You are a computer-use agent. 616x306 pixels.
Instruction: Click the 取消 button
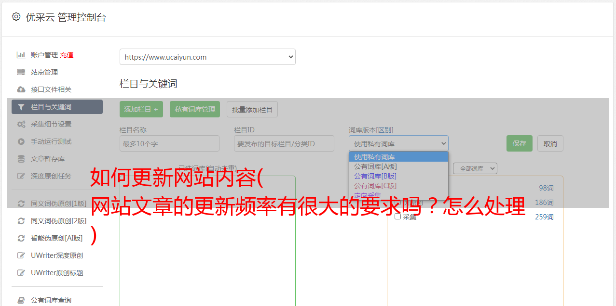pyautogui.click(x=550, y=143)
